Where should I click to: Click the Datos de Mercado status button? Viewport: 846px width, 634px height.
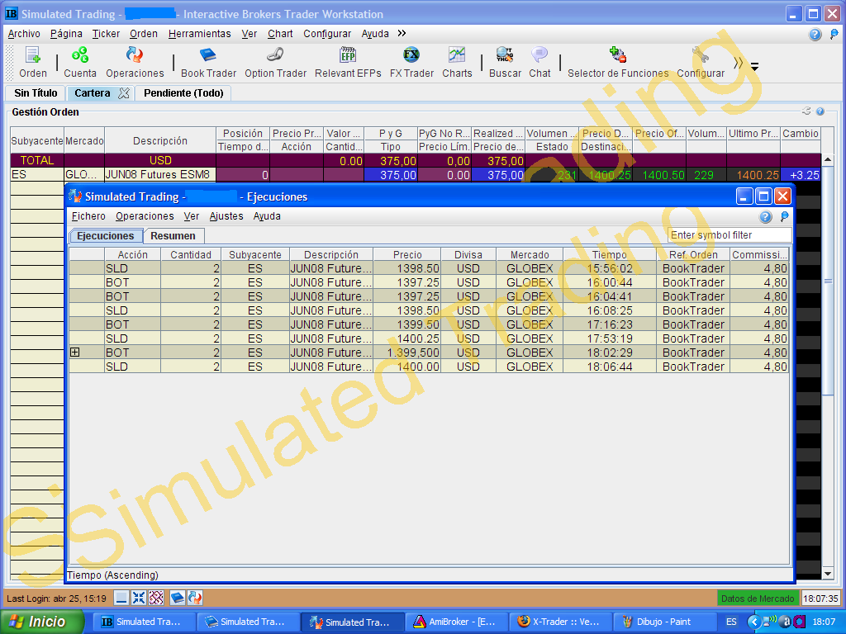coord(758,599)
